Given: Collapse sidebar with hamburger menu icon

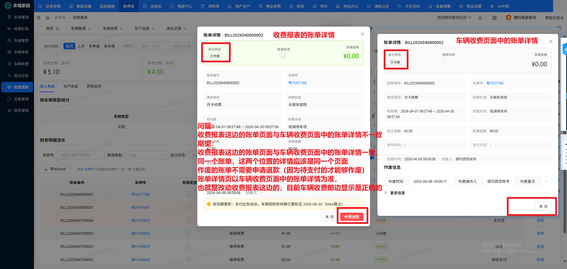Looking at the screenshot, I should pyautogui.click(x=39, y=18).
